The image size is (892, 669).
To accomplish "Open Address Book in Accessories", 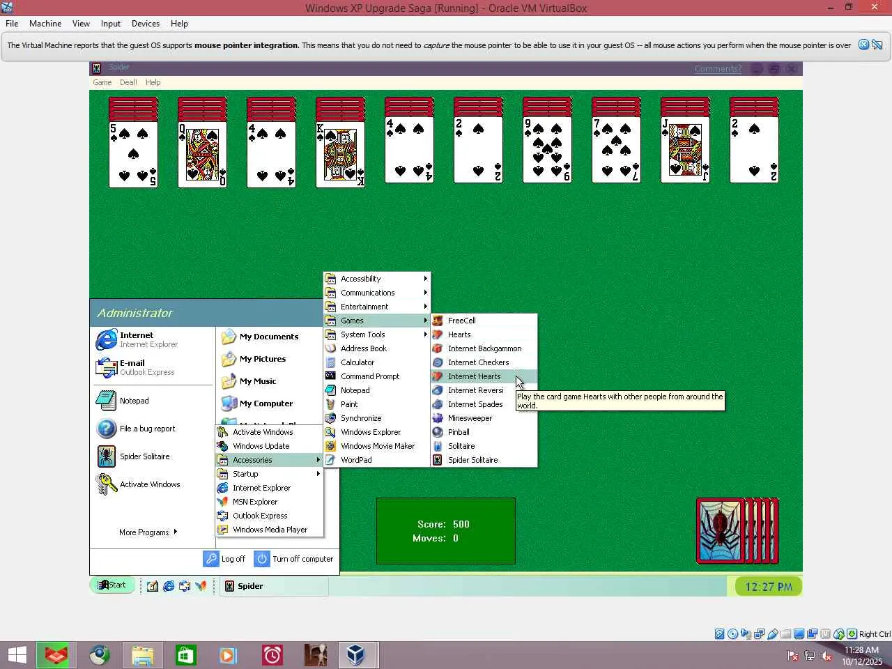I will click(377, 348).
